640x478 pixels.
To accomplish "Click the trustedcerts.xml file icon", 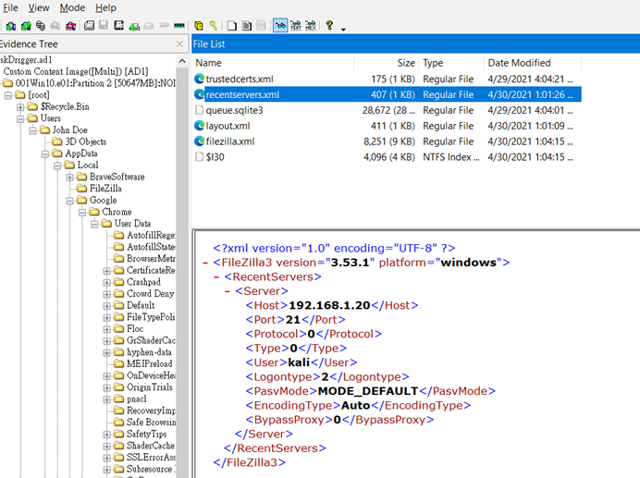I will click(x=199, y=79).
